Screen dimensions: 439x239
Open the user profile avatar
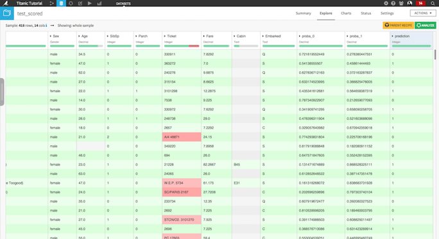click(409, 3)
